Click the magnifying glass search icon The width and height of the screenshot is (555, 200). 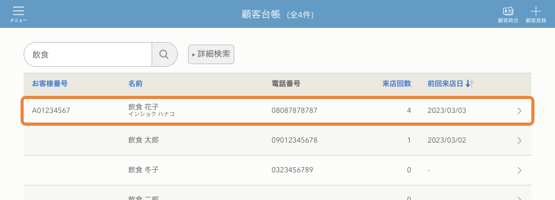point(164,54)
